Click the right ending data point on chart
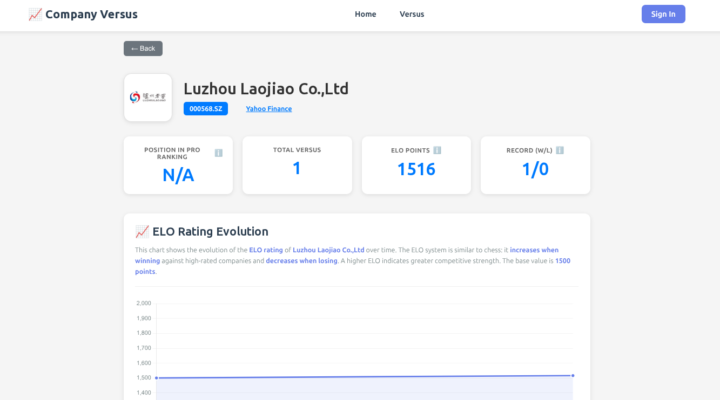 573,376
